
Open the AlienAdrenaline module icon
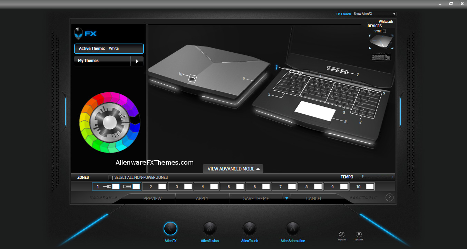293,228
